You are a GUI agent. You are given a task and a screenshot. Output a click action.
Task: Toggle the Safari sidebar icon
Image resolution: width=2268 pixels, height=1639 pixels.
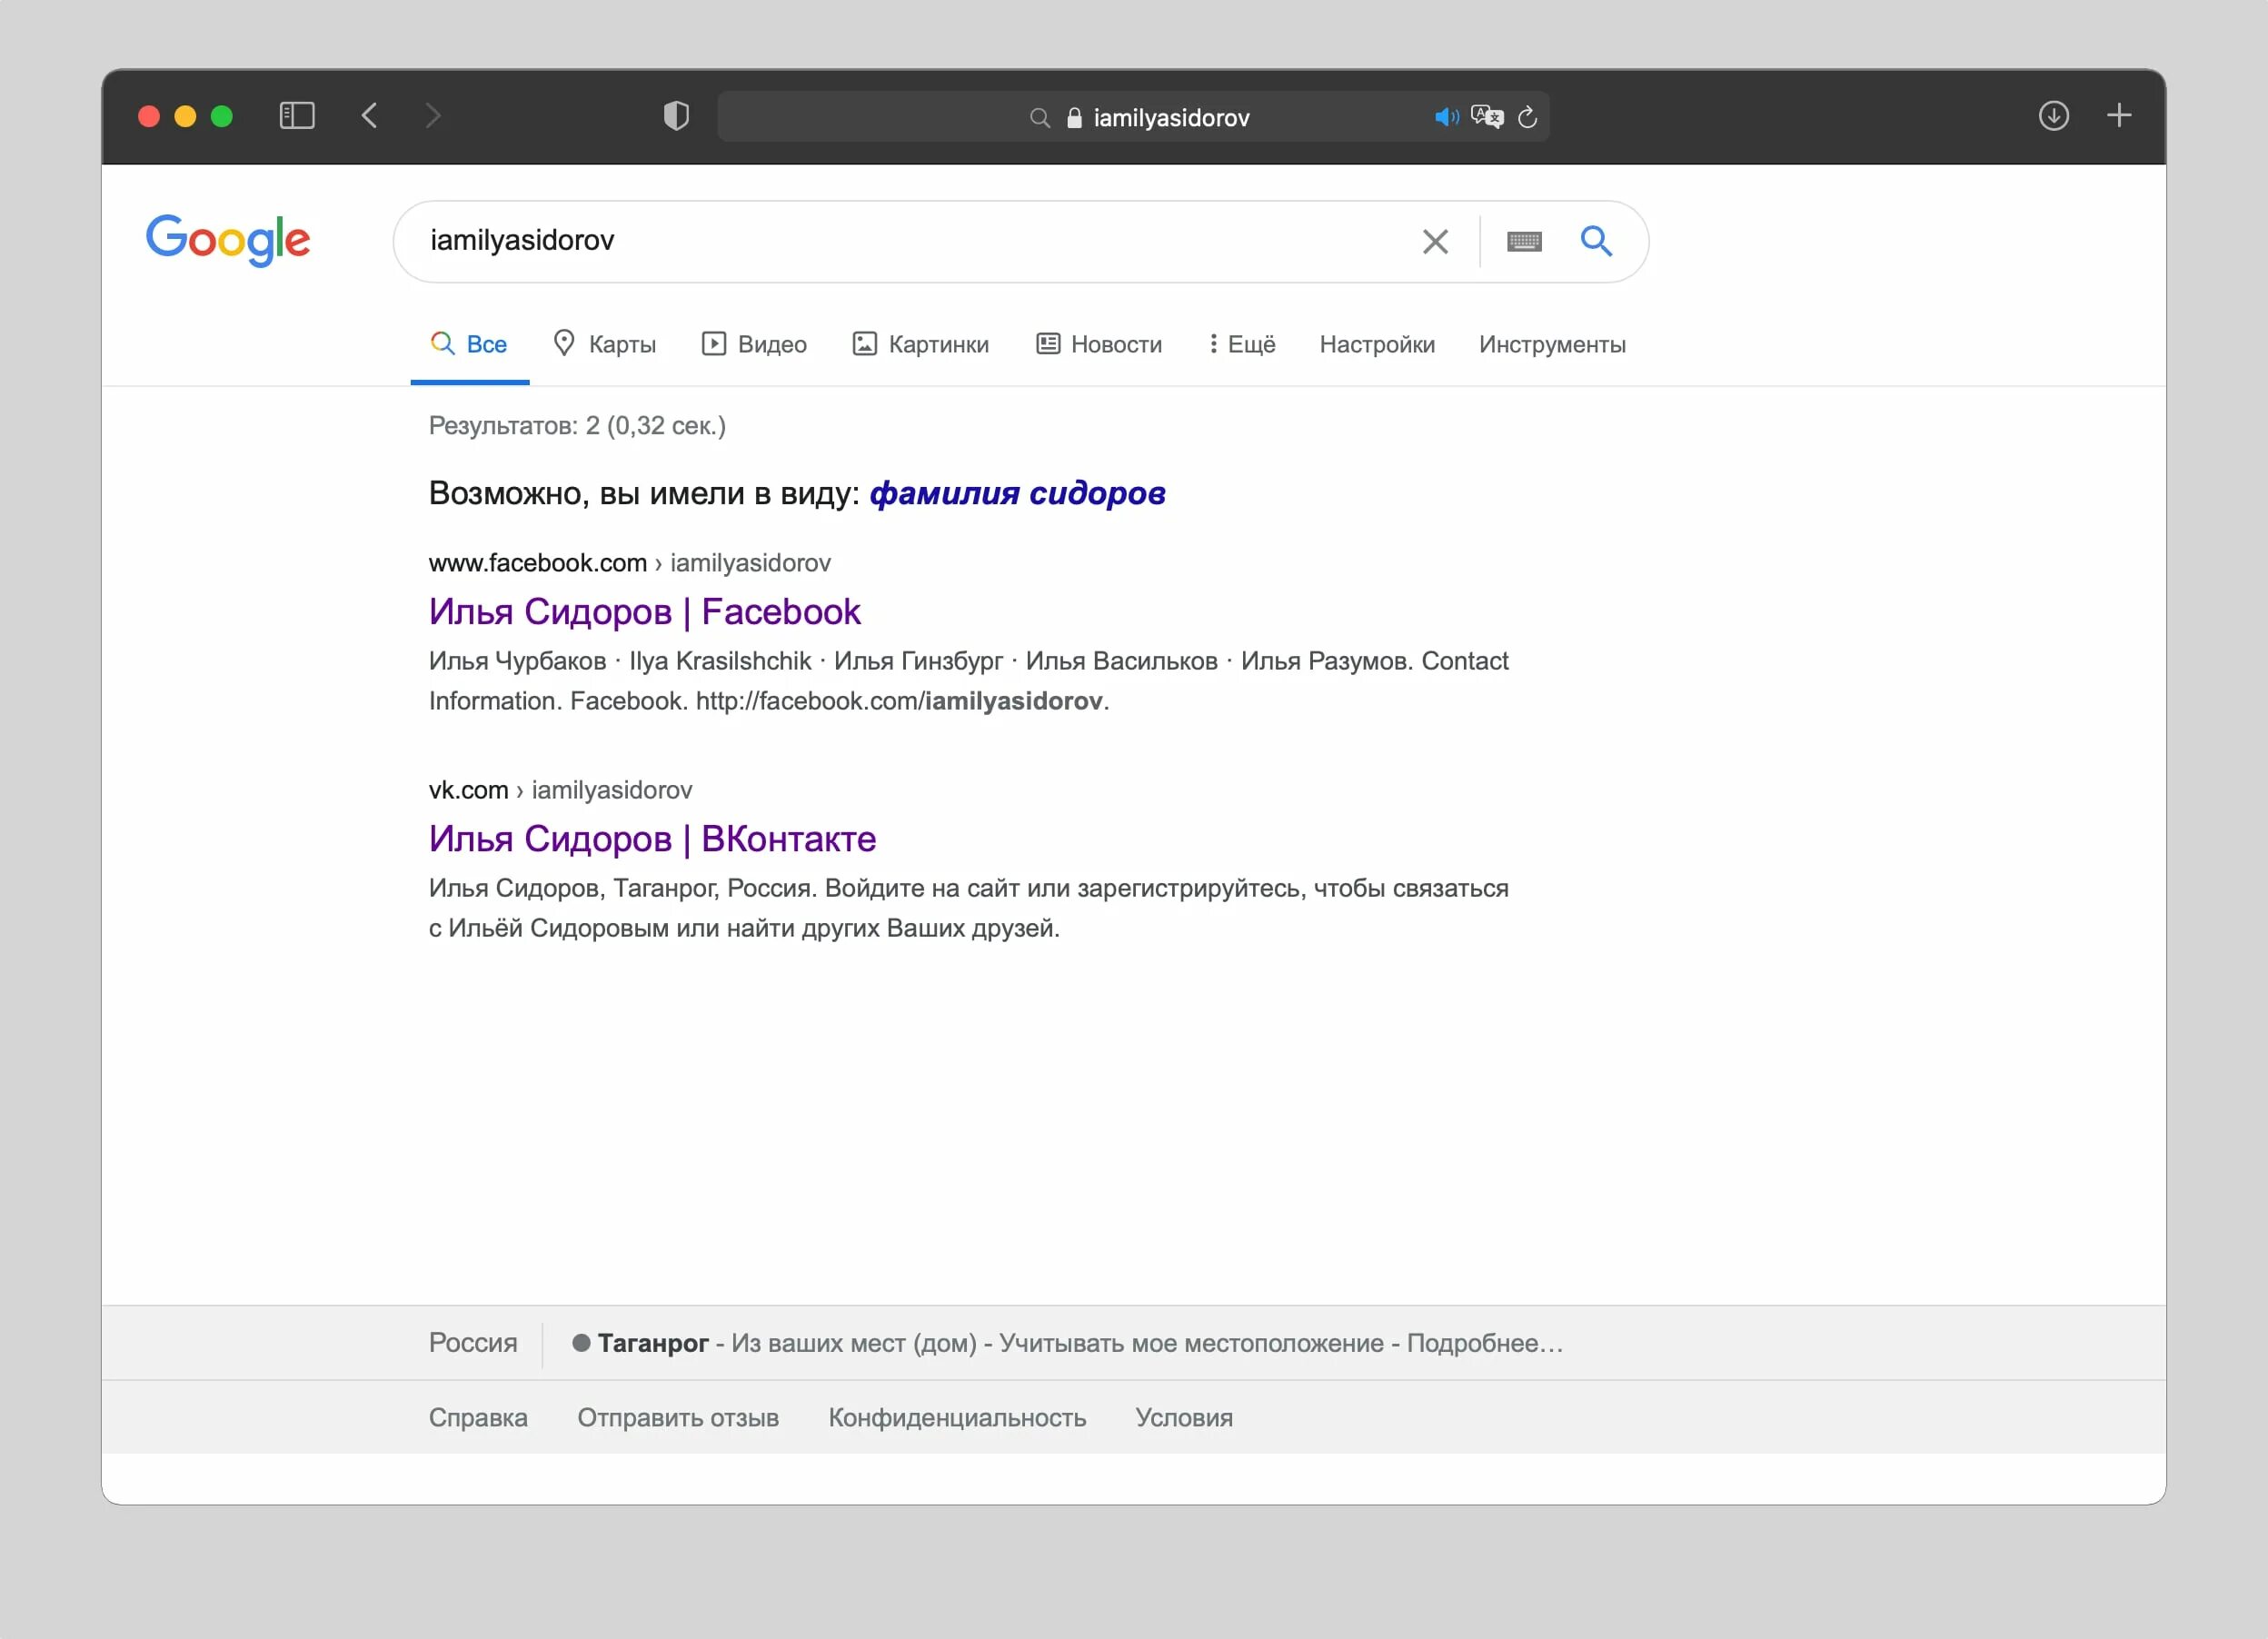point(296,116)
